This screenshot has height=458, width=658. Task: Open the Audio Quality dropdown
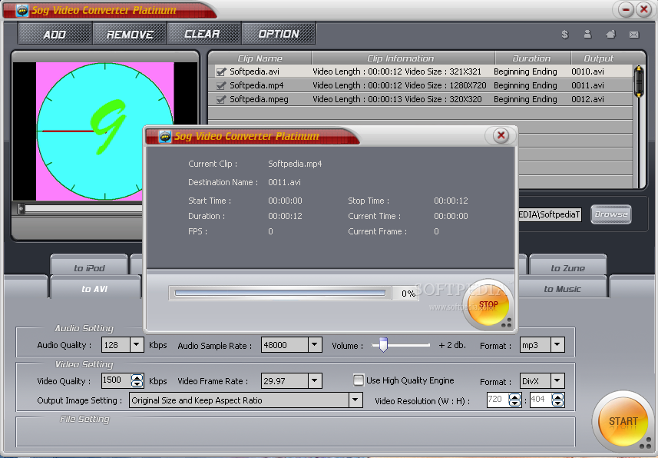click(137, 345)
